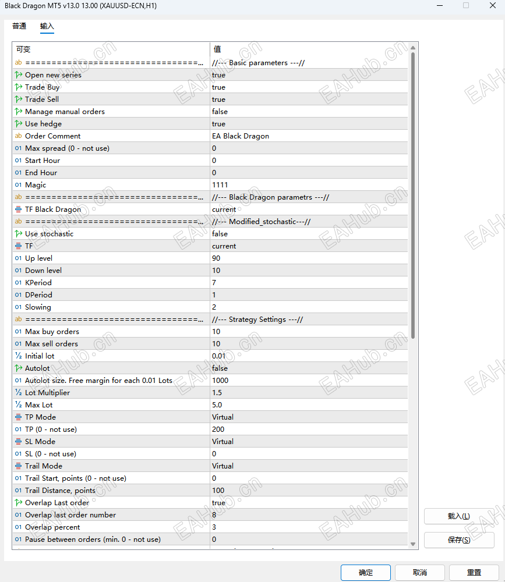The width and height of the screenshot is (505, 582).
Task: Click the enum icon beside Trail Mode
Action: (x=19, y=466)
